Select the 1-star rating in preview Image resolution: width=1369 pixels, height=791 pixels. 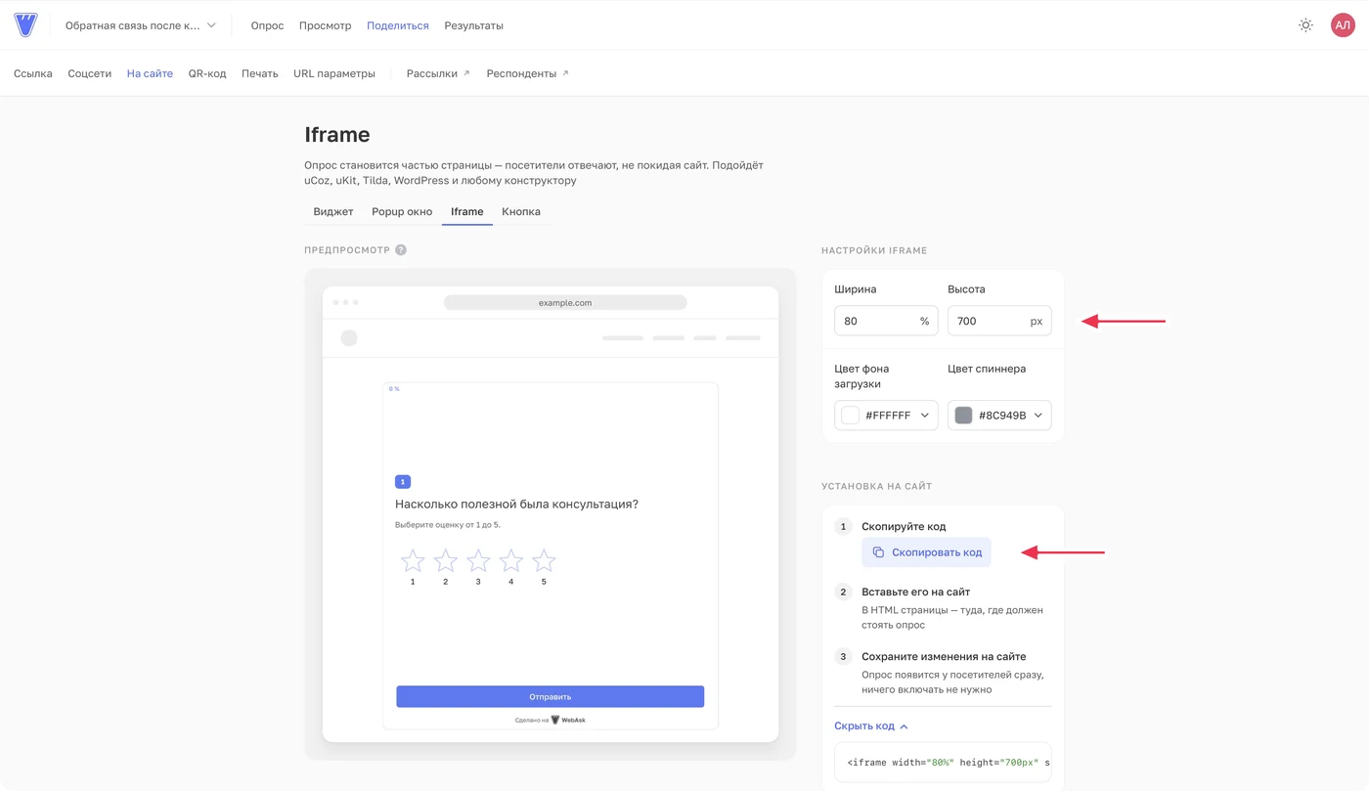[413, 561]
